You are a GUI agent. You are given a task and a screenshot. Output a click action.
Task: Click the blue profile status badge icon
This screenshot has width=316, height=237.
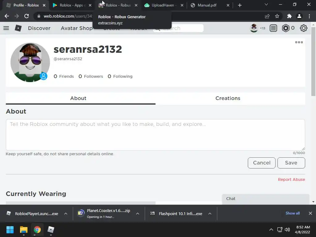pyautogui.click(x=44, y=76)
